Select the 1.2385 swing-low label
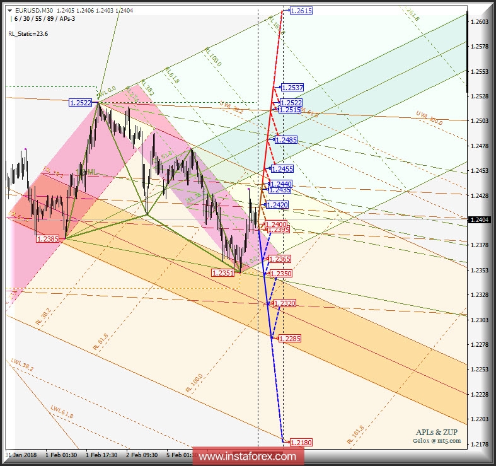496x466 pixels. [48, 239]
